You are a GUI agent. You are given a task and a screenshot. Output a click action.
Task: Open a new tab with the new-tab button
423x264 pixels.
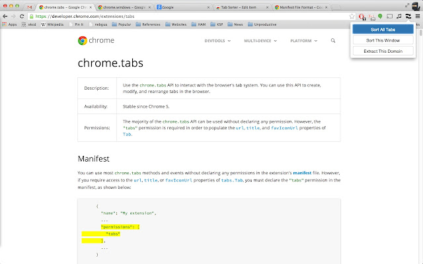336,7
